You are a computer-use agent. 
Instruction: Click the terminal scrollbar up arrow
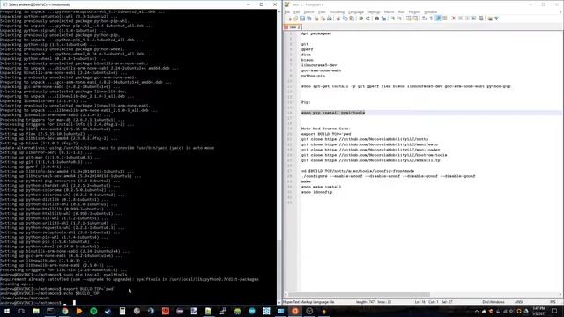tap(279, 11)
